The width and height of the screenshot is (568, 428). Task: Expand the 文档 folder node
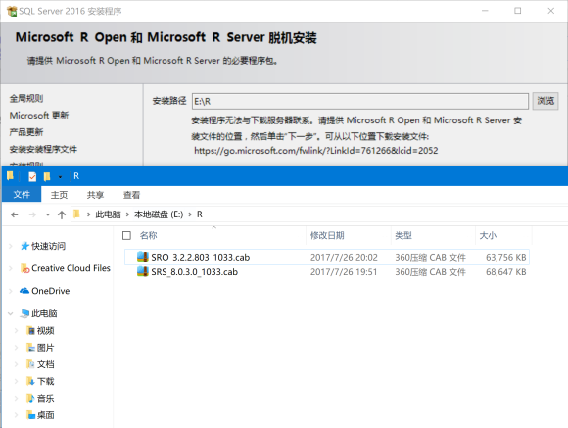(17, 364)
